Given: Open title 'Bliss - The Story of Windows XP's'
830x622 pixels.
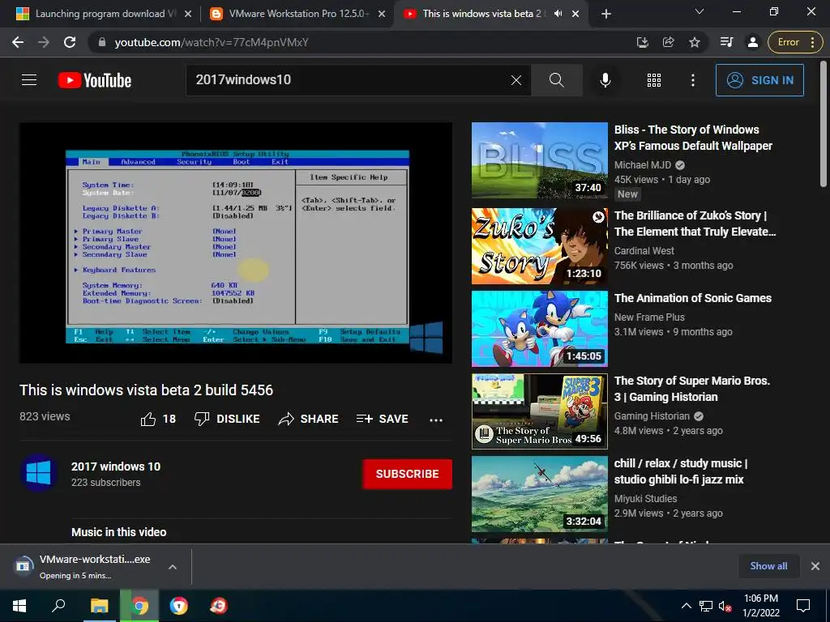Looking at the screenshot, I should tap(693, 138).
